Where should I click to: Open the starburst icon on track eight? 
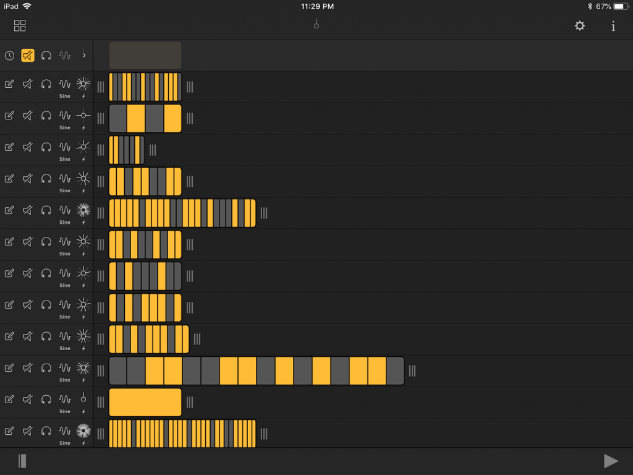click(x=83, y=305)
